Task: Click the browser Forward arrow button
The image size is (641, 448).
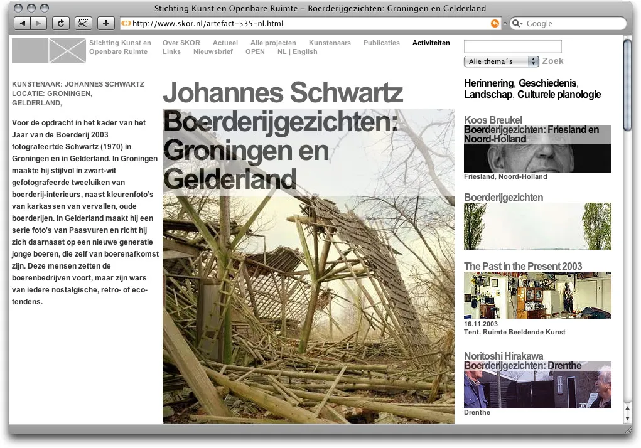Action: pos(38,23)
